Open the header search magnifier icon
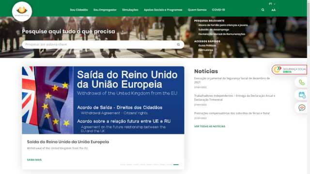 (263, 10)
